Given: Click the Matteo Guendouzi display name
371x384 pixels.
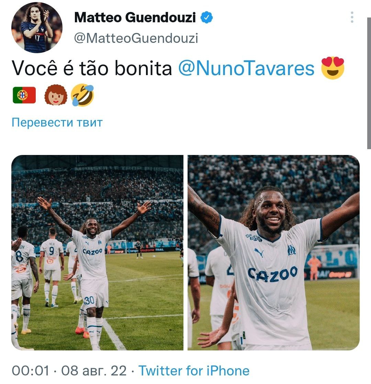Looking at the screenshot, I should point(135,17).
